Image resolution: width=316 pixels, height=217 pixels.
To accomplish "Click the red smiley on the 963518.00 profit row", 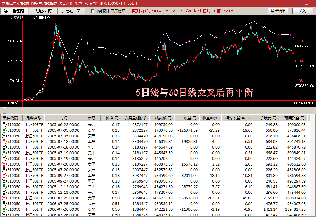I will [4, 198].
